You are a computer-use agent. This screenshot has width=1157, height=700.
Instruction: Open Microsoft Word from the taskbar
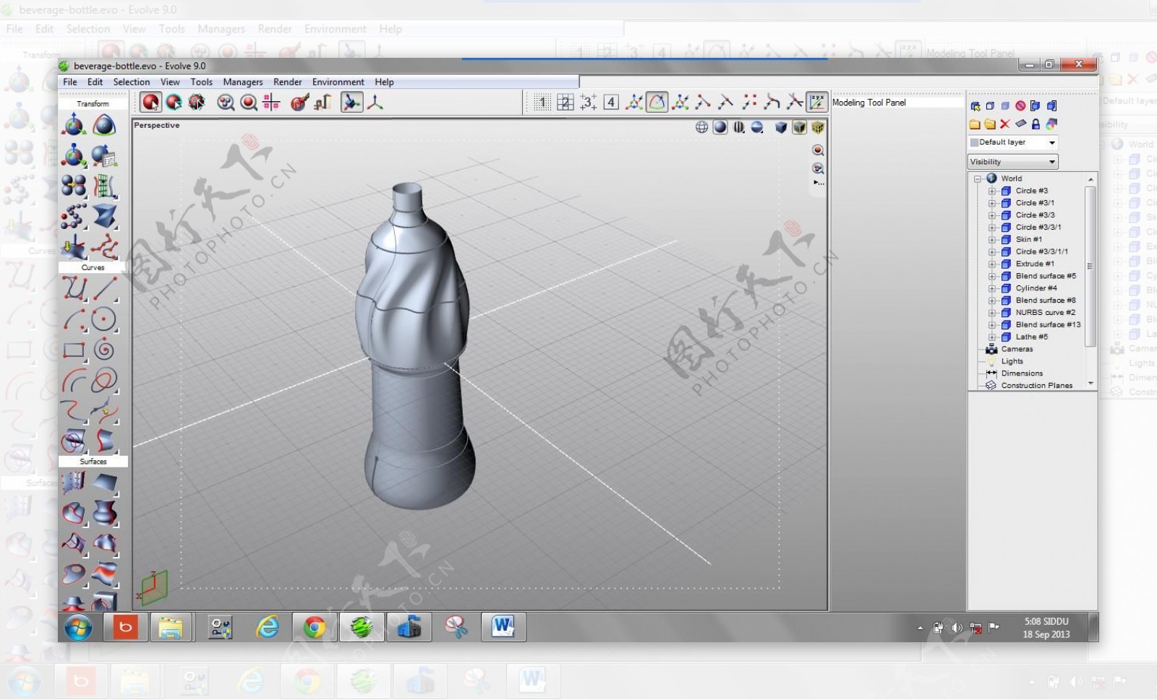(503, 627)
